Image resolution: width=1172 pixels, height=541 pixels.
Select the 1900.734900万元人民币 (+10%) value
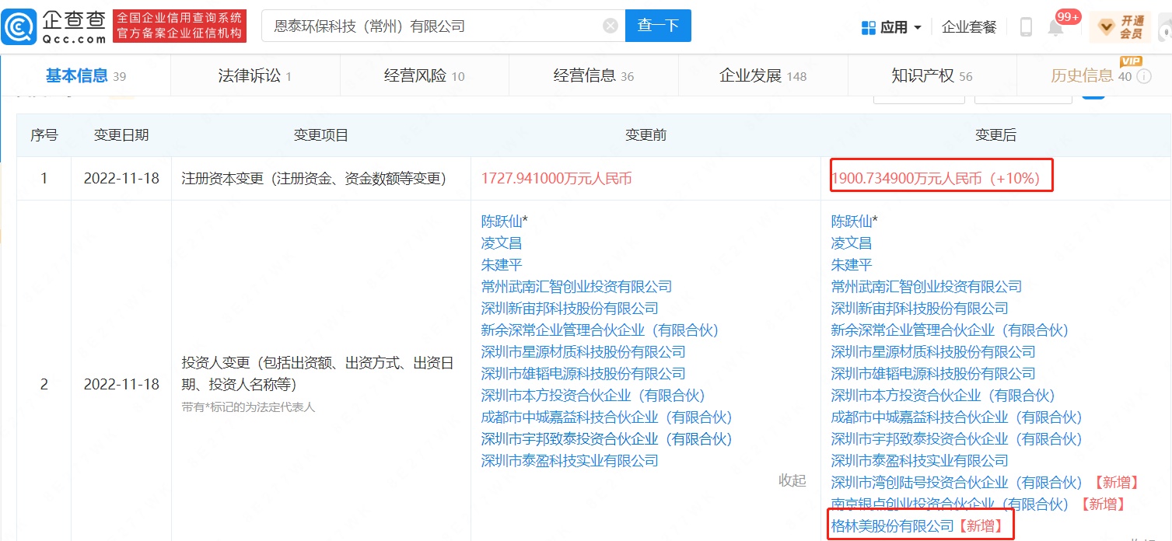[x=936, y=178]
